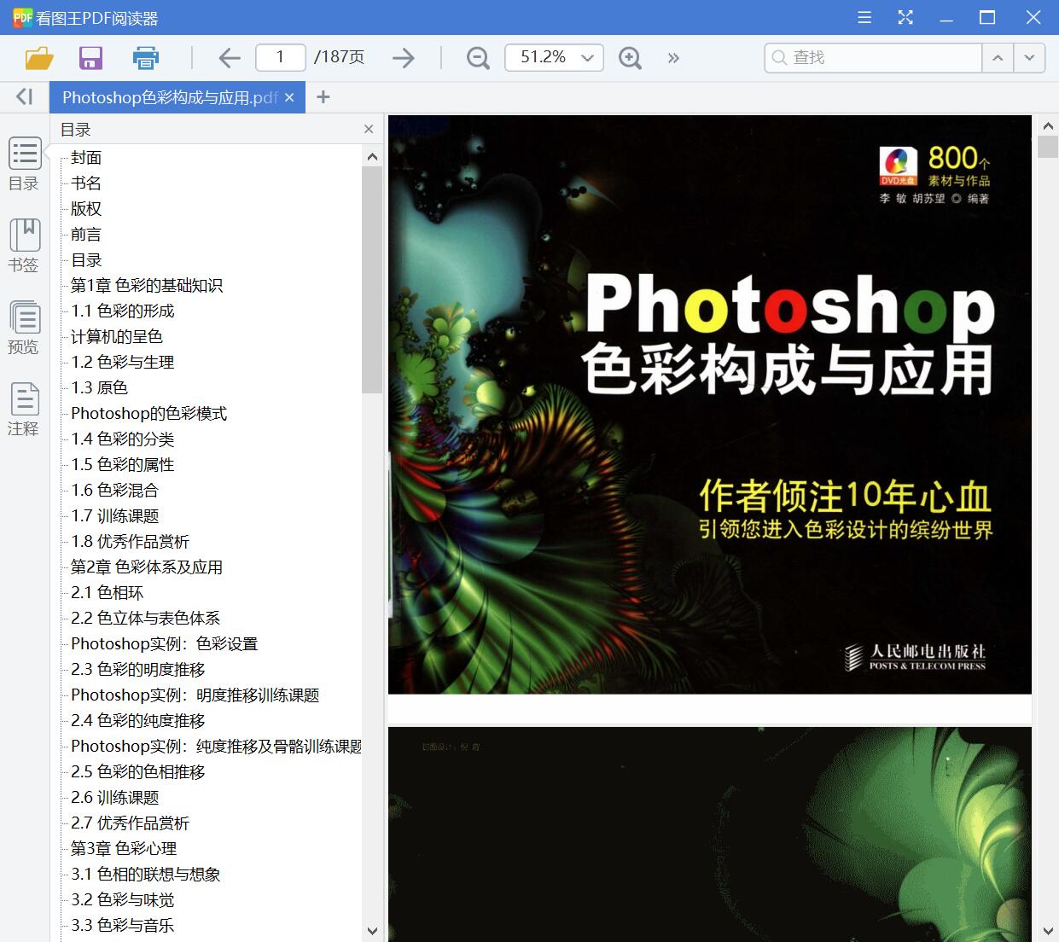Click document scrollbar up arrow

click(1048, 125)
